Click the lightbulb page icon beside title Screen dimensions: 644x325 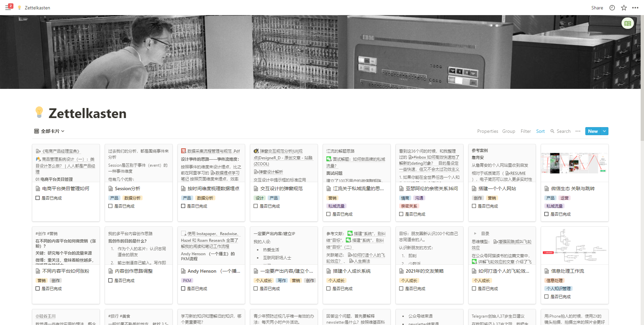pos(39,113)
